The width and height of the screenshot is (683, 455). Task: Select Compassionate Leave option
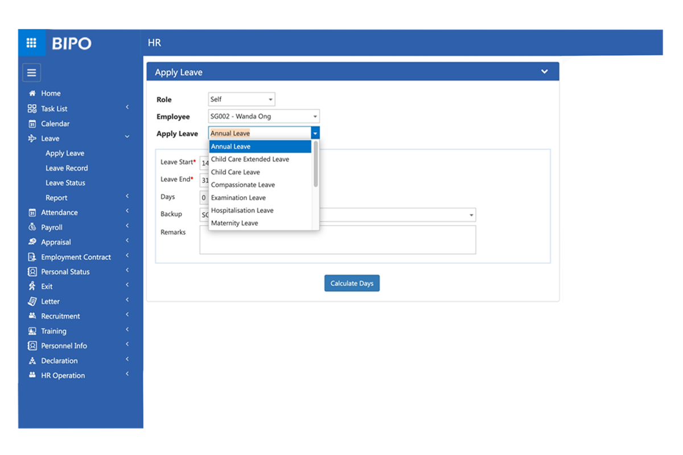(260, 185)
